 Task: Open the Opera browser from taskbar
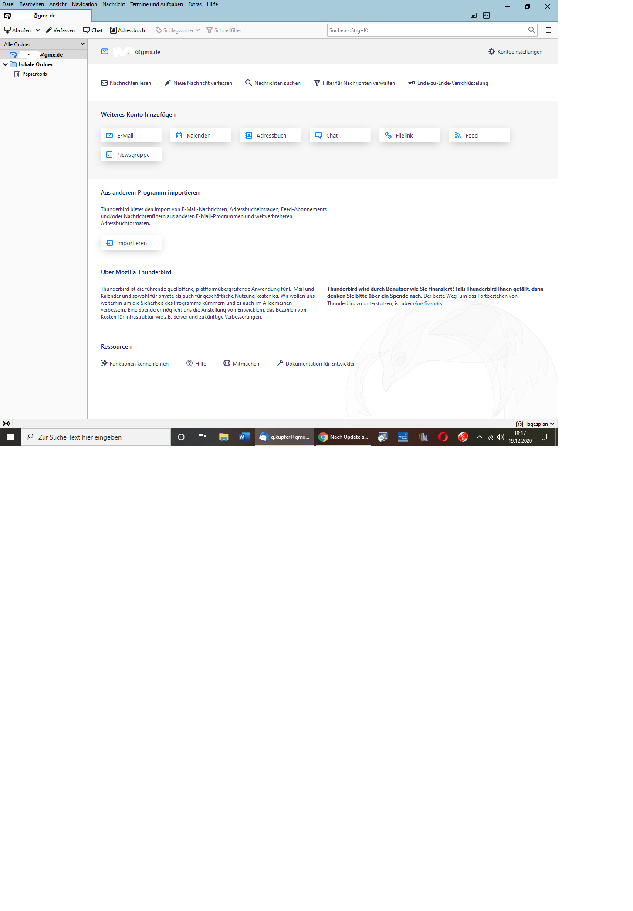click(443, 437)
